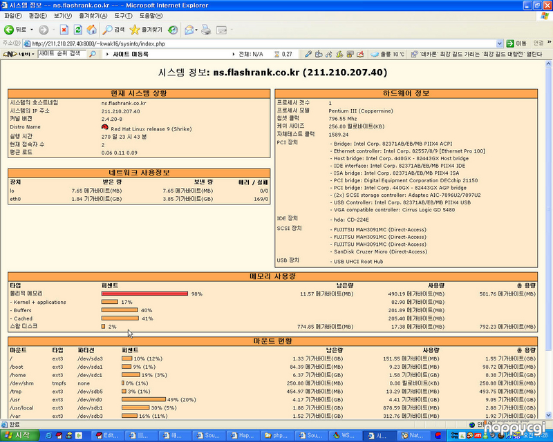Expand the Mail button dropdown arrow
The height and width of the screenshot is (442, 553).
[x=196, y=30]
